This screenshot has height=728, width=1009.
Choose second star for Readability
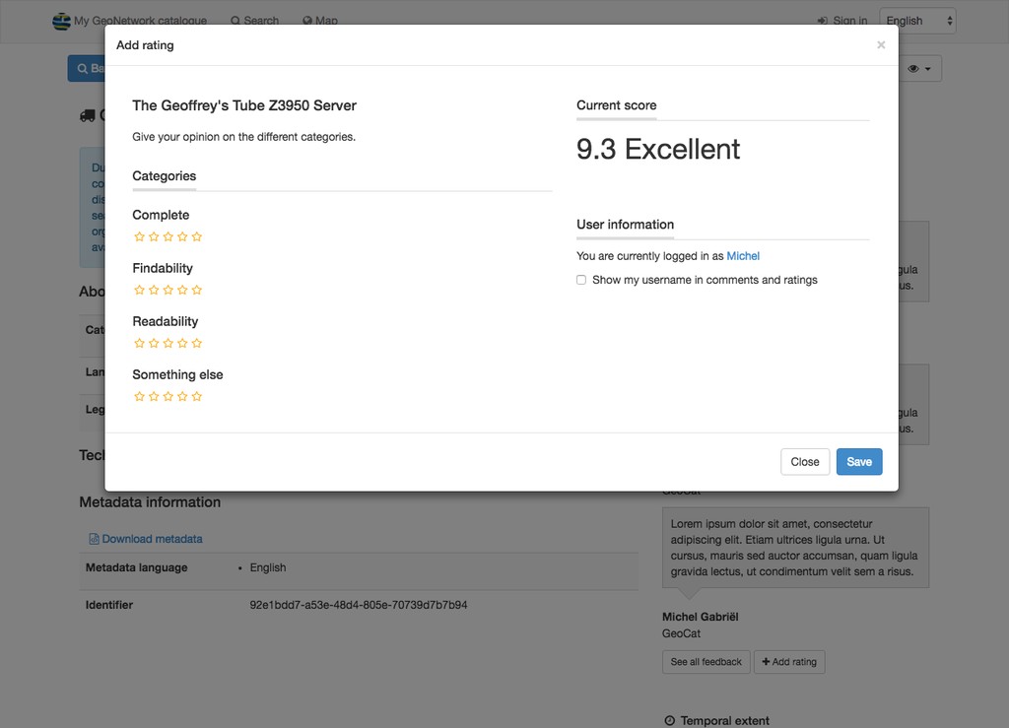click(x=154, y=344)
